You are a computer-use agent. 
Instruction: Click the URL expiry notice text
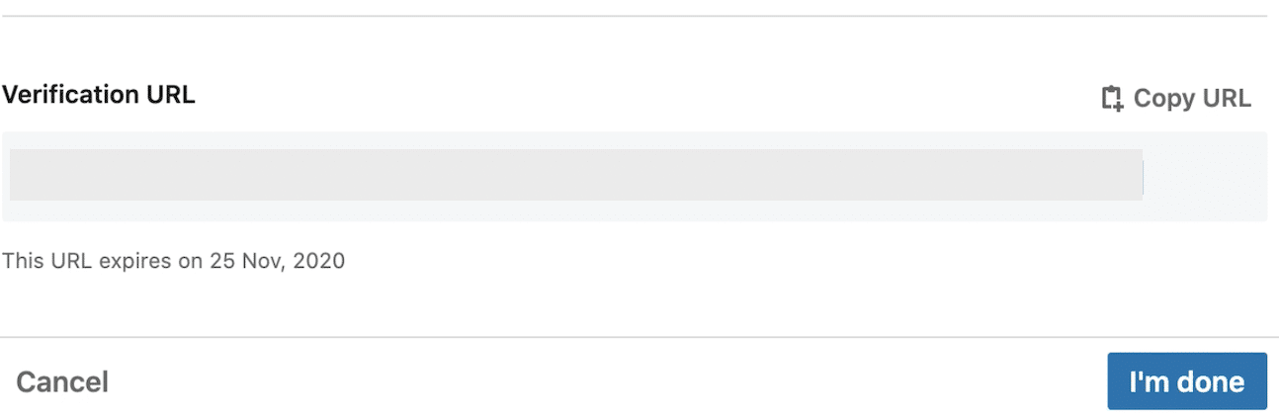174,262
